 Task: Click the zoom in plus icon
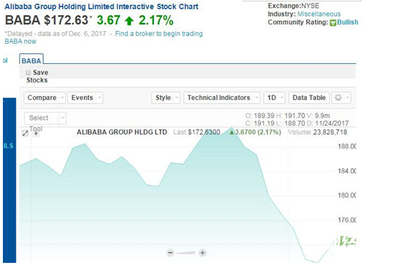coord(202,253)
